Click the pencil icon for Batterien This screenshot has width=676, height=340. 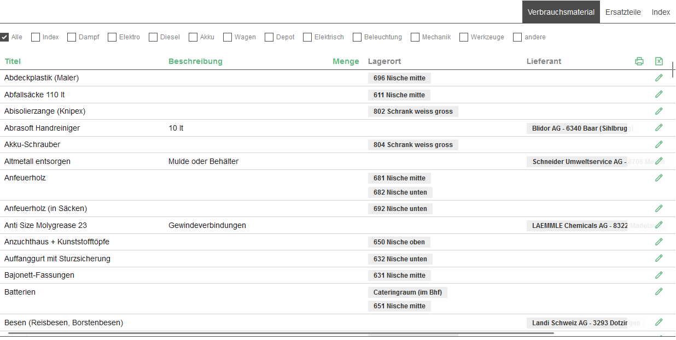(x=658, y=291)
